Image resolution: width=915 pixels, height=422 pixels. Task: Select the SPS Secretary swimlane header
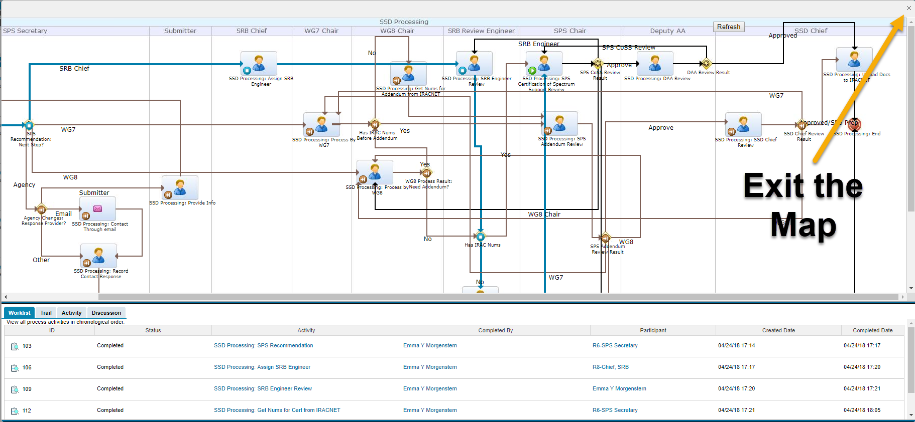pyautogui.click(x=25, y=31)
